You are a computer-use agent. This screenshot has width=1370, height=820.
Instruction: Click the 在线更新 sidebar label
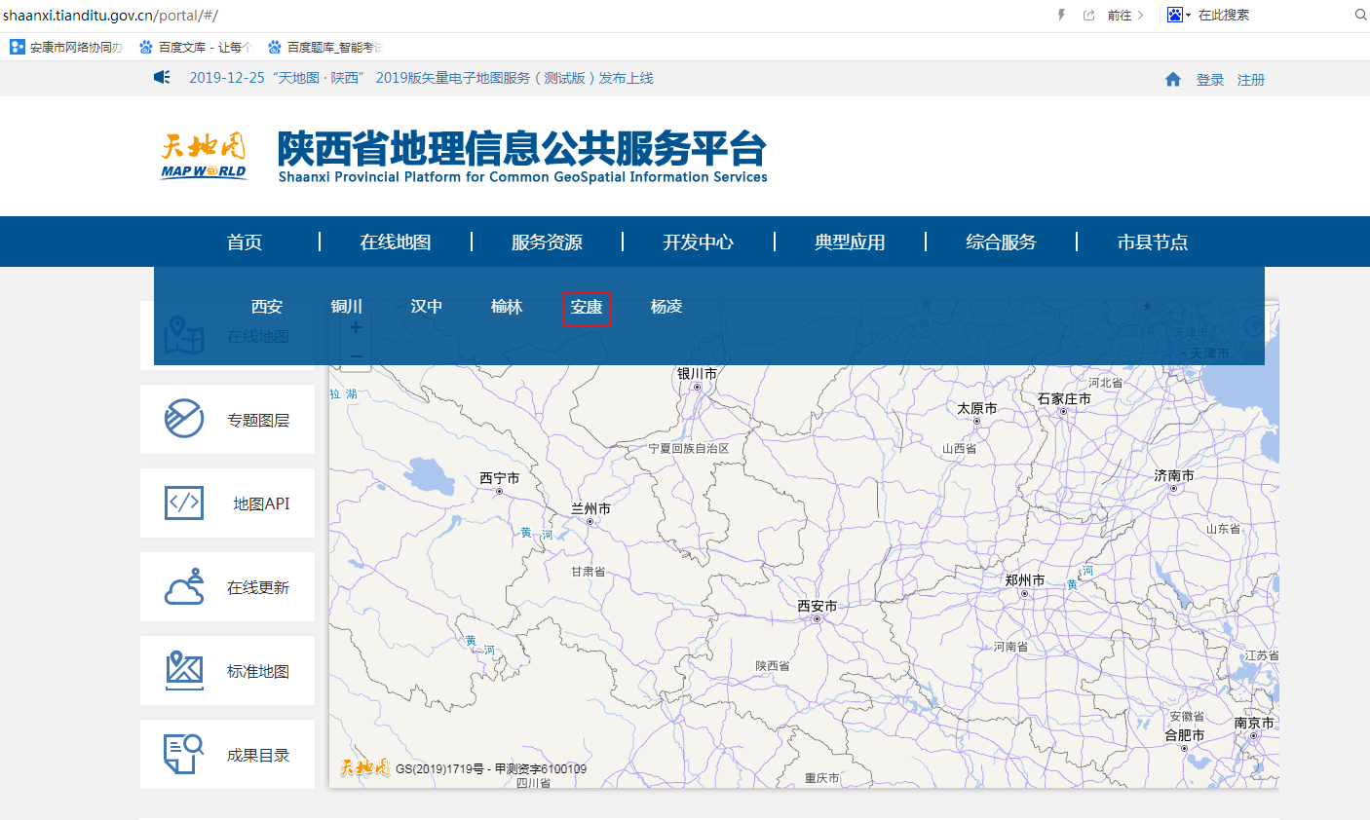coord(258,587)
